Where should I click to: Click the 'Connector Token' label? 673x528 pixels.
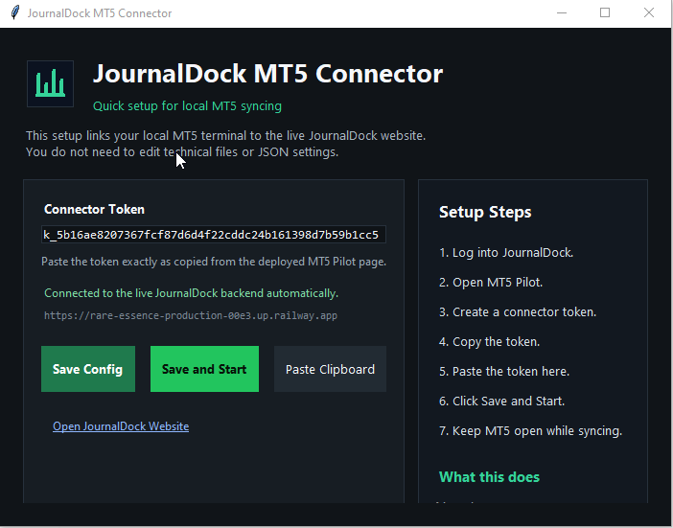[94, 209]
